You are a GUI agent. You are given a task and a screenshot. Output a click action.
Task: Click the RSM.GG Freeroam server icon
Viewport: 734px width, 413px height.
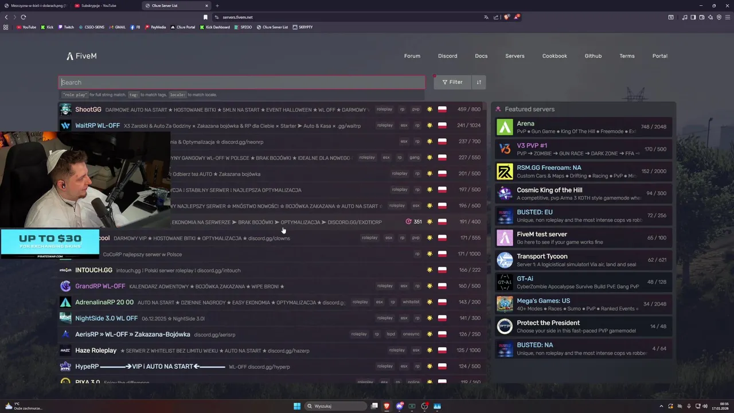click(x=505, y=172)
